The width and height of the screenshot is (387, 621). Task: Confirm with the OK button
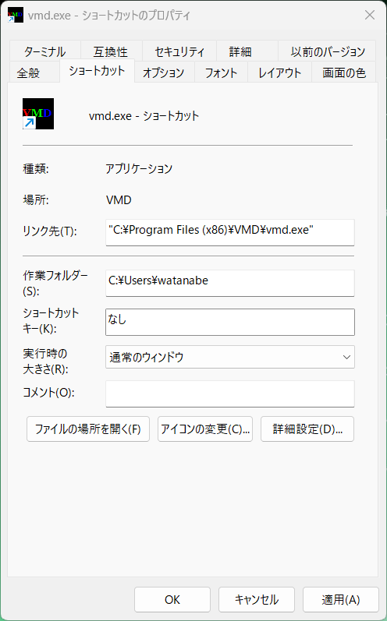172,600
